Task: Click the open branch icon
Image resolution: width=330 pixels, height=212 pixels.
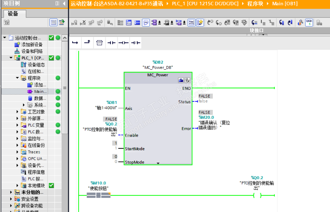Action: [x=75, y=43]
